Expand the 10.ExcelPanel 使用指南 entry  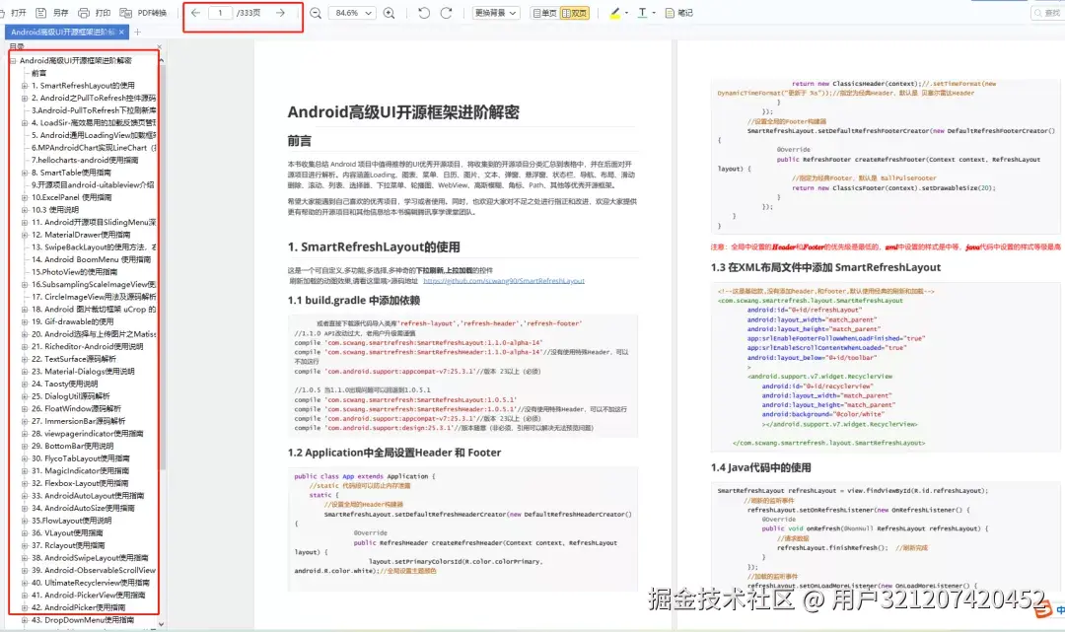point(25,197)
